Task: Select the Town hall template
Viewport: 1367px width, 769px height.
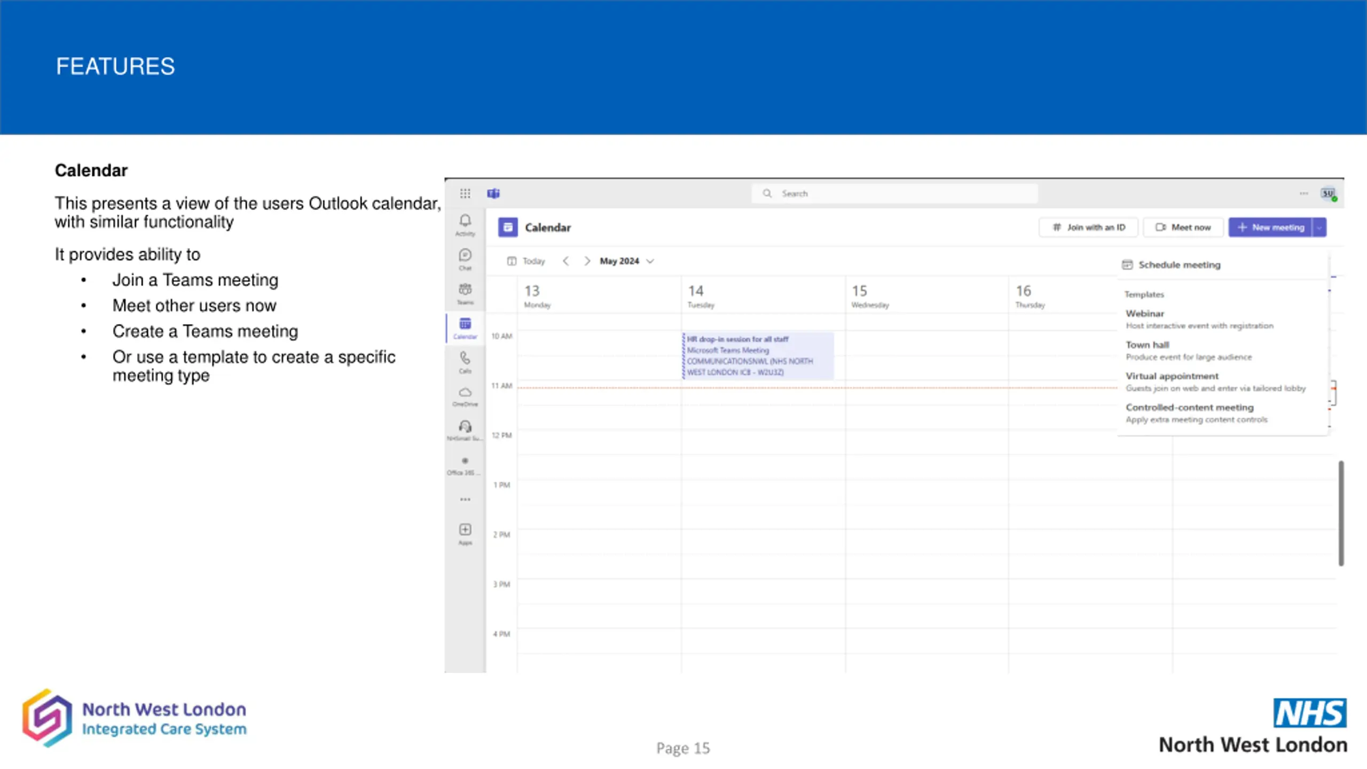Action: coord(1189,351)
